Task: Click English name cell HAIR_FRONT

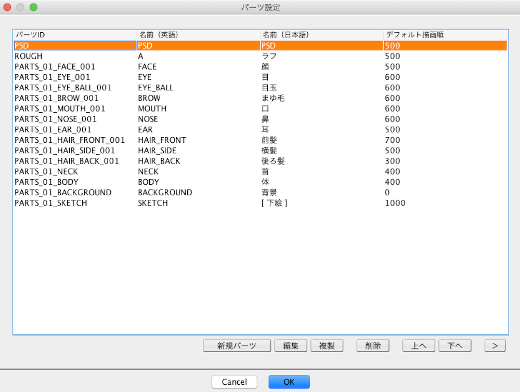Action: [198, 140]
